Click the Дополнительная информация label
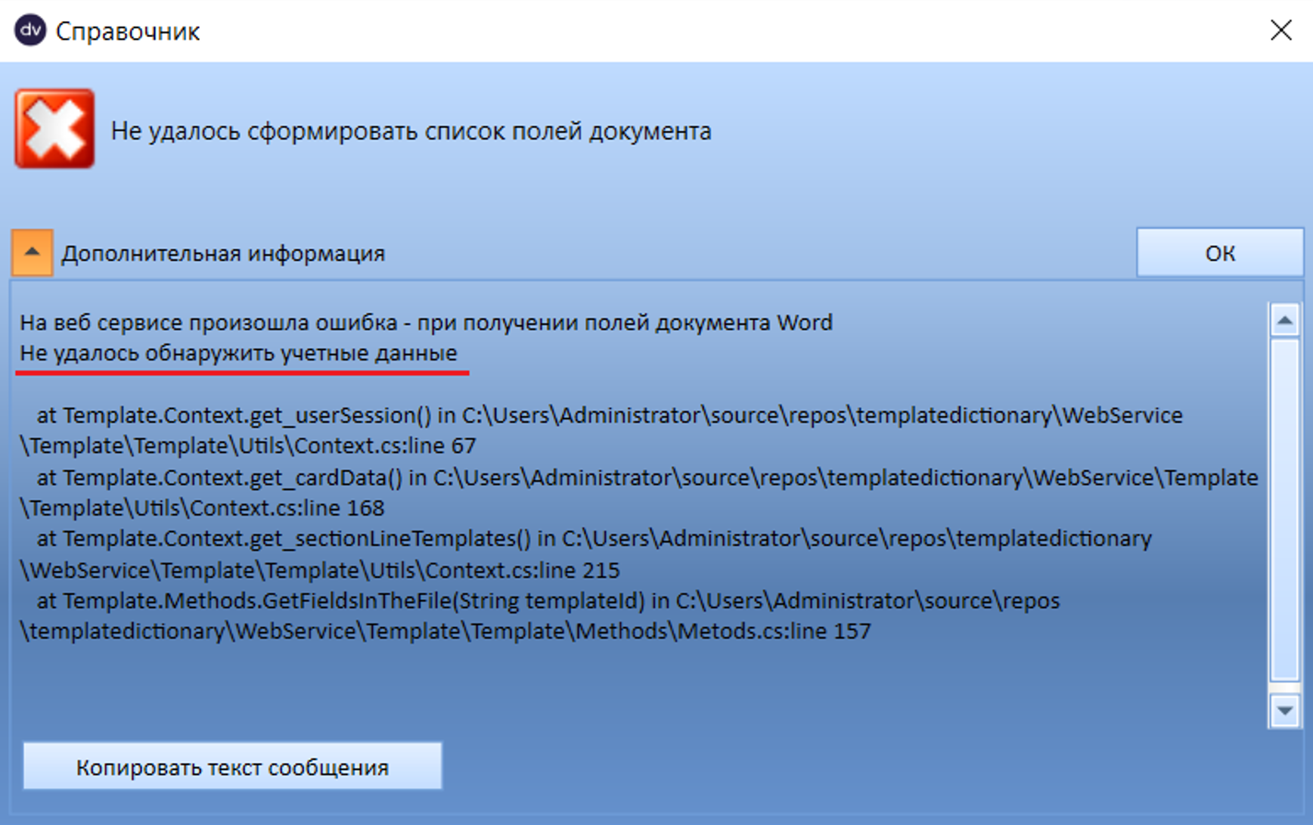 223,253
